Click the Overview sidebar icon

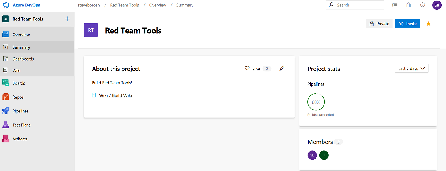tap(6, 34)
